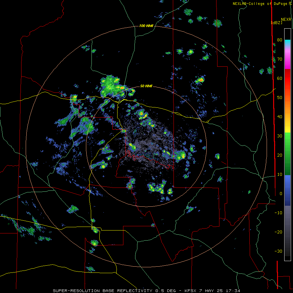This screenshot has width=293, height=293.
Task: Click the "50" value on the dBZ scale
Action: coord(280,98)
